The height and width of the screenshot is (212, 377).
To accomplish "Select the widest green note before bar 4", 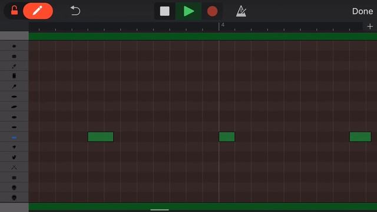I will coord(101,137).
